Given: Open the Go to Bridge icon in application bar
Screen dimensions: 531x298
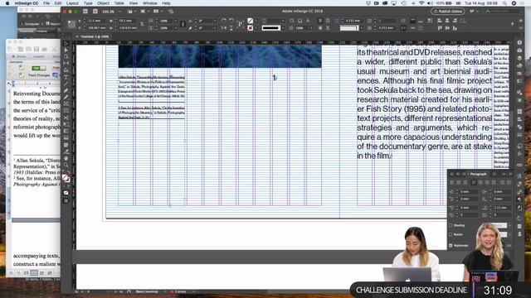Looking at the screenshot, I should pyautogui.click(x=85, y=11).
